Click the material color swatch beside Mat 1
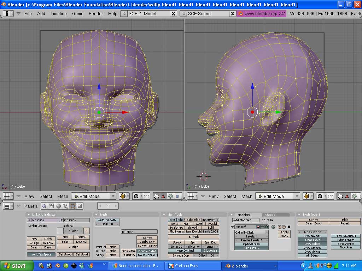This screenshot has height=271, width=362. coord(60,231)
